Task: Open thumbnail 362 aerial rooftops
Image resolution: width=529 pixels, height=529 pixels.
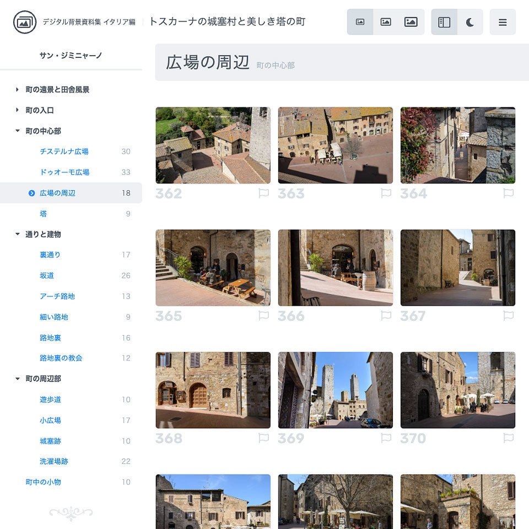Action: (213, 145)
